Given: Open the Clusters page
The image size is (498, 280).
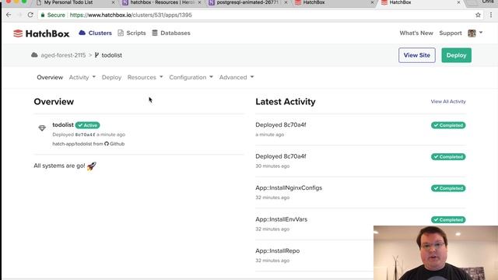Looking at the screenshot, I should [95, 33].
